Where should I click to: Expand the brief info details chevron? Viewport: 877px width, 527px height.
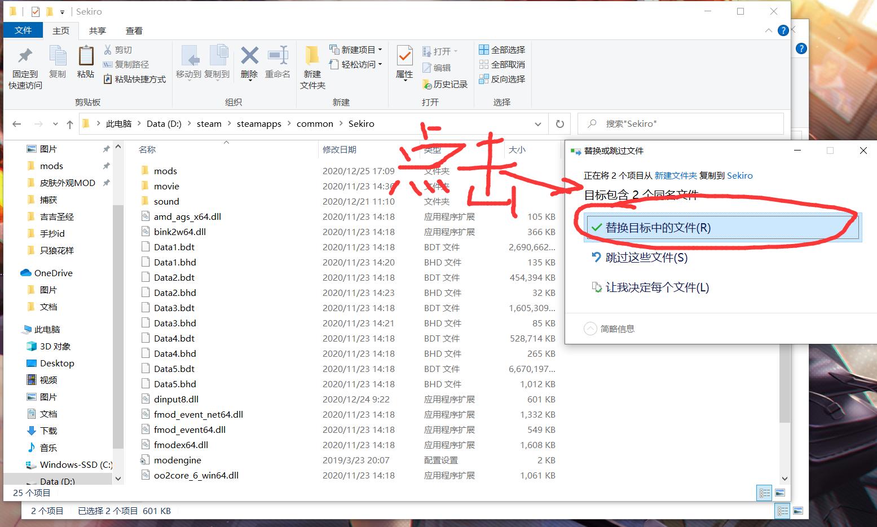590,329
